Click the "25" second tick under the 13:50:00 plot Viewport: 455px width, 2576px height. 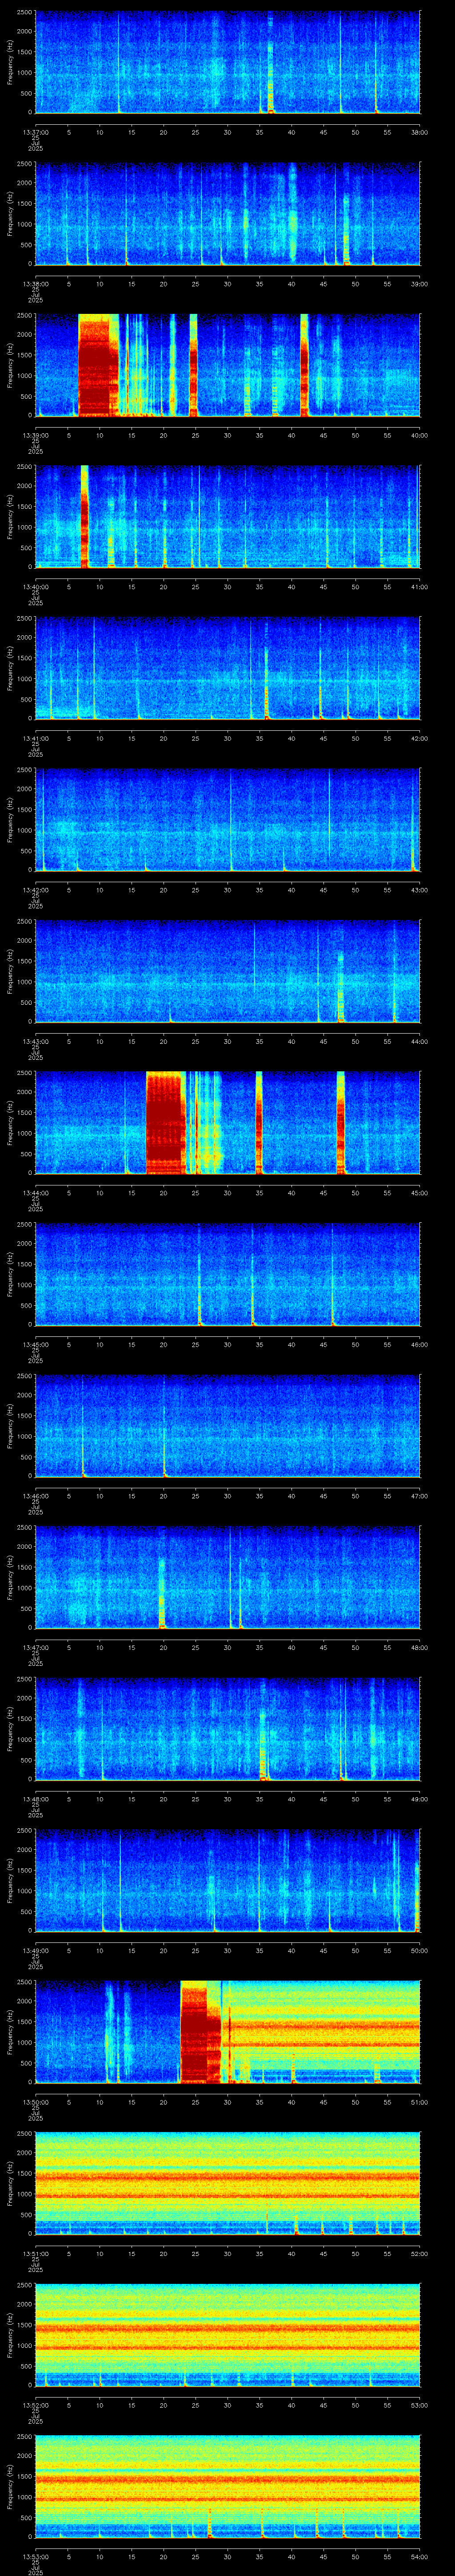point(195,2102)
